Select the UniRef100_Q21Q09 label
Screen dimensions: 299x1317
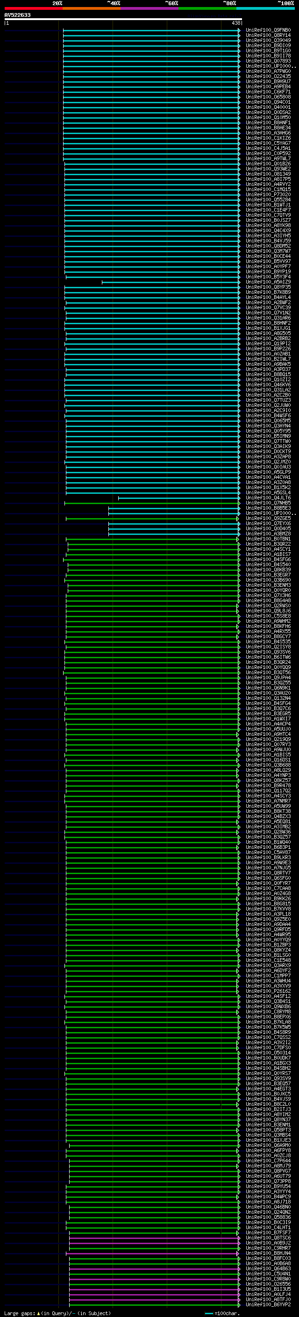click(268, 739)
